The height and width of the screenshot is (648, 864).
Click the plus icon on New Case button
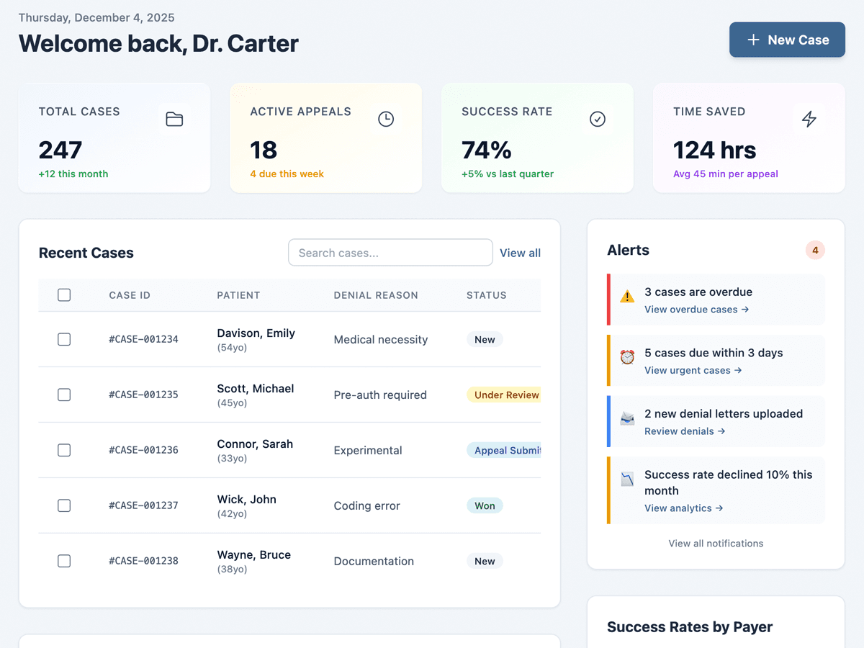755,40
